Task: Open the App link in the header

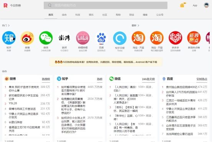Action: pyautogui.click(x=195, y=5)
